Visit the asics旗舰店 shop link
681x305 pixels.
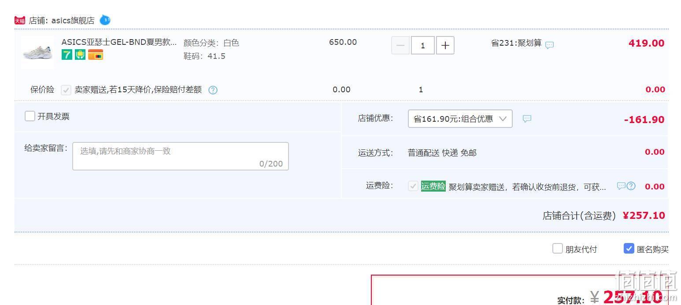(x=73, y=20)
